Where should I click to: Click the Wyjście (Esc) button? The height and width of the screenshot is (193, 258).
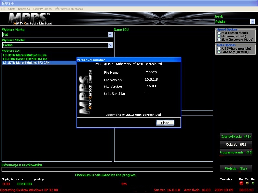pyautogui.click(x=236, y=168)
